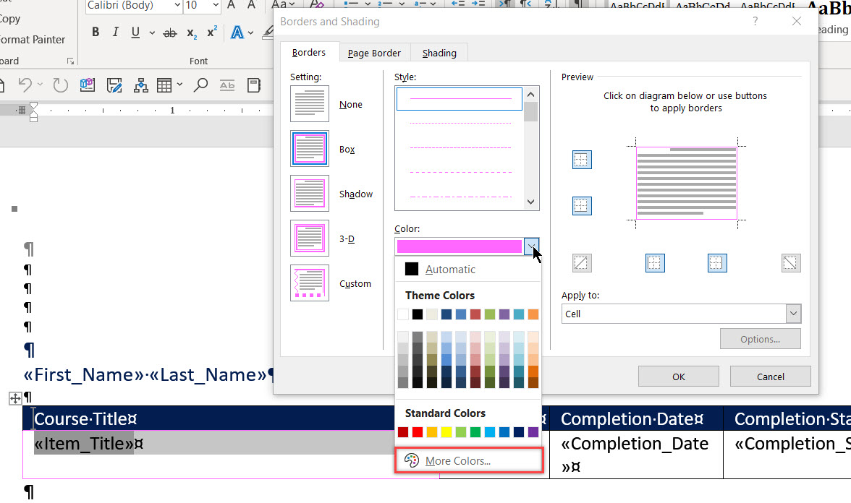
Task: Toggle Italic formatting in the ribbon
Action: coord(116,33)
